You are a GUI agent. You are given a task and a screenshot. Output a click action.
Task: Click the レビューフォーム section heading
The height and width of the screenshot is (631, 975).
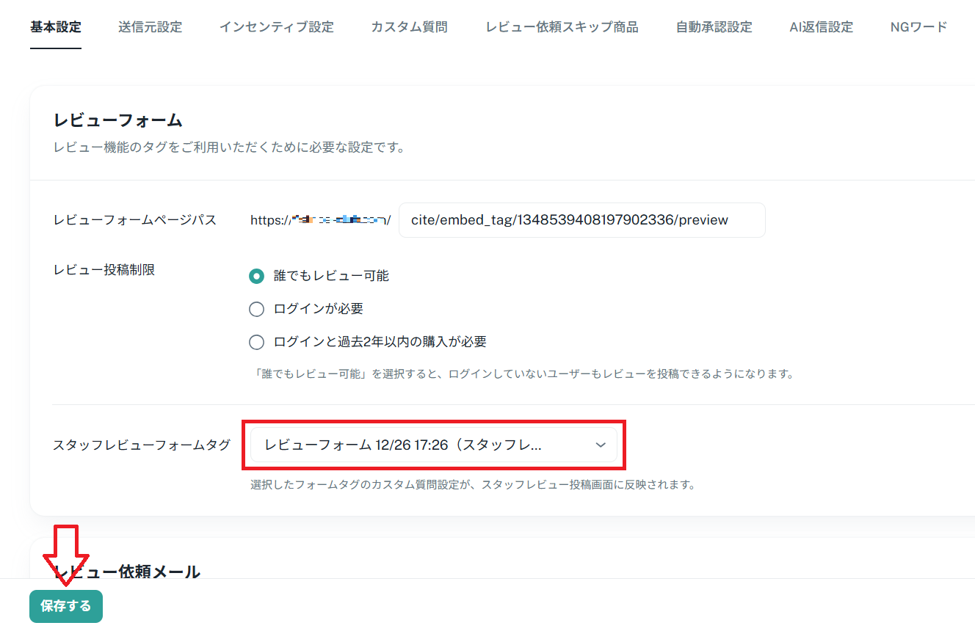117,120
